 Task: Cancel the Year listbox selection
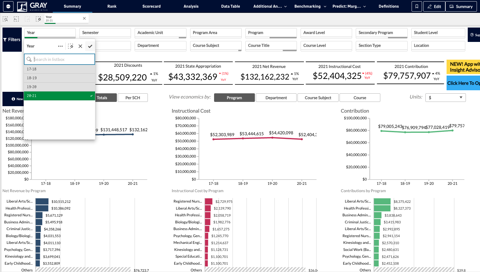click(x=80, y=46)
